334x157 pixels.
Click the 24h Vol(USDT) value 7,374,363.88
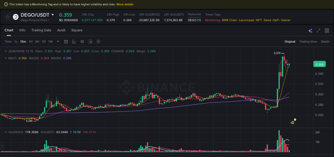point(173,20)
